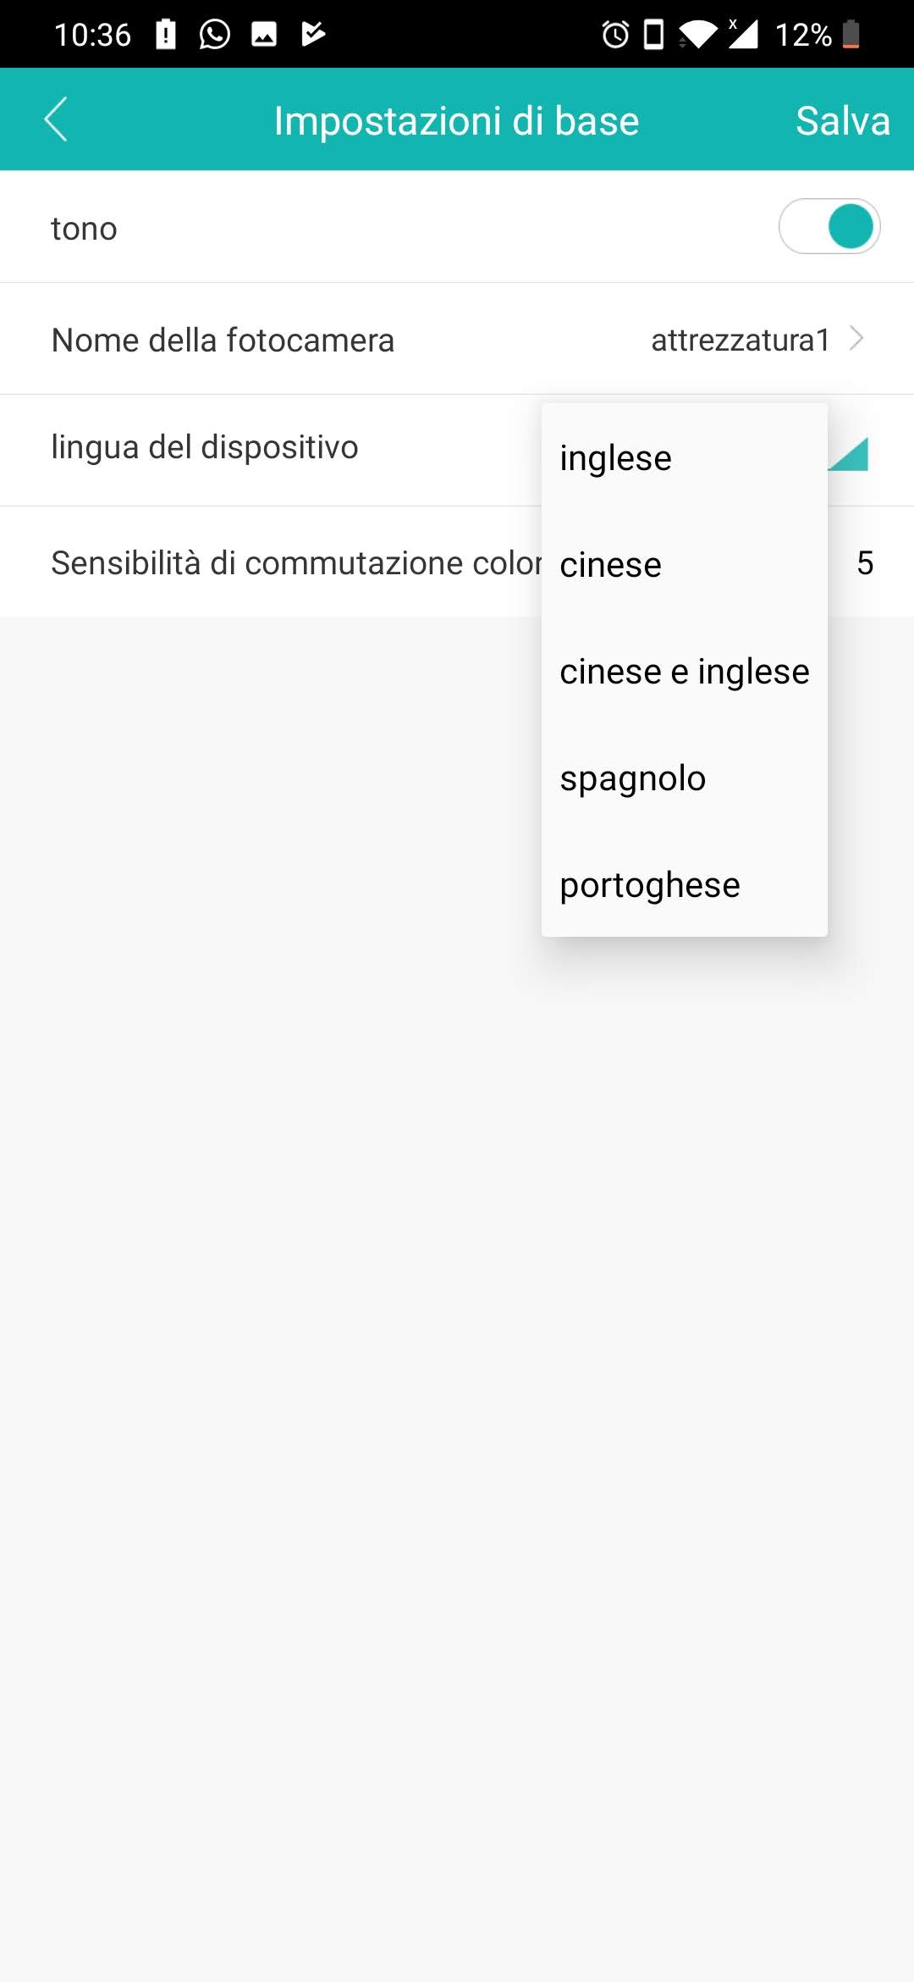Viewport: 914px width, 1982px height.
Task: Tap the Wi-Fi status icon
Action: tap(697, 35)
